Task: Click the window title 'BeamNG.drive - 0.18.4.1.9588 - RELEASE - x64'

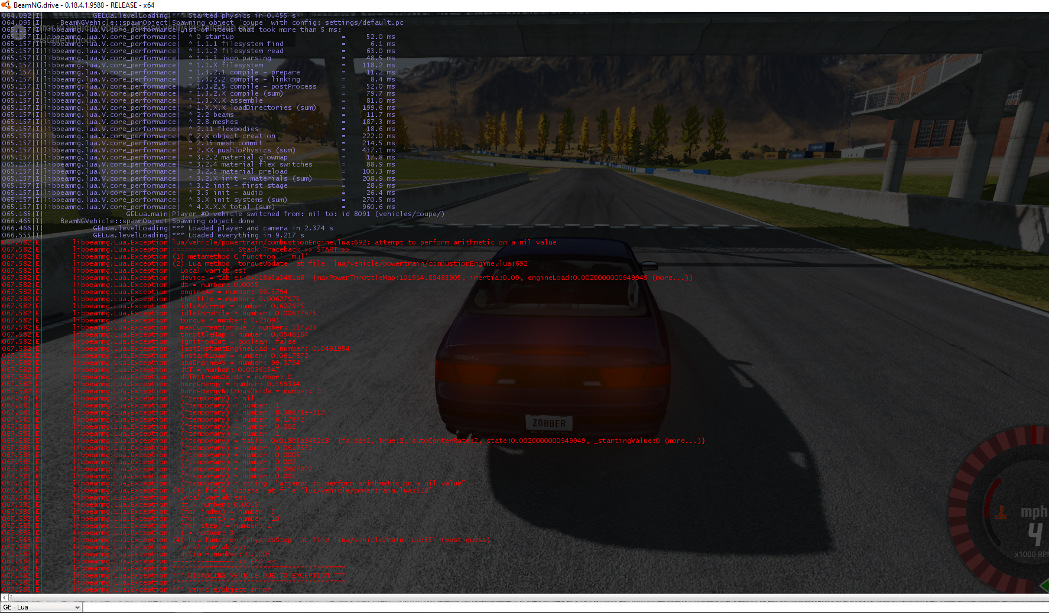Action: [x=83, y=5]
